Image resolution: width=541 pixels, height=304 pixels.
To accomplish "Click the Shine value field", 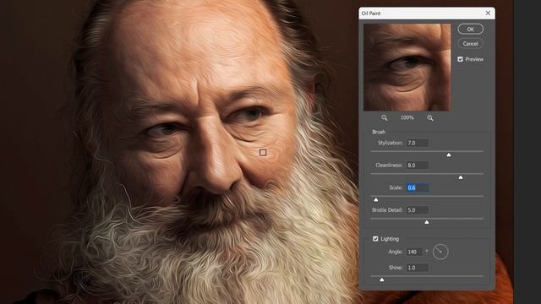I will [417, 268].
